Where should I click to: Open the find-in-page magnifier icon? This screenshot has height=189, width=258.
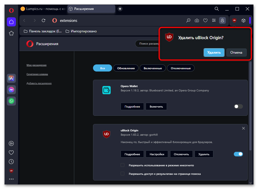[x=188, y=20]
